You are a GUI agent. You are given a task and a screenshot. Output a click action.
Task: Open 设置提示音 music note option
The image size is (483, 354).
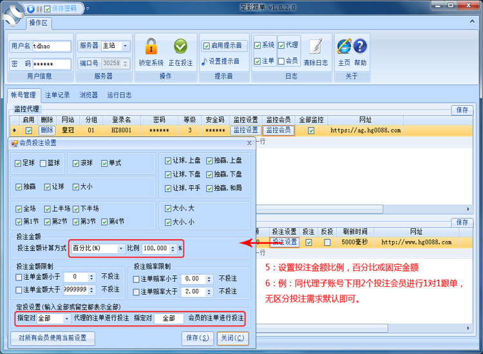[221, 61]
